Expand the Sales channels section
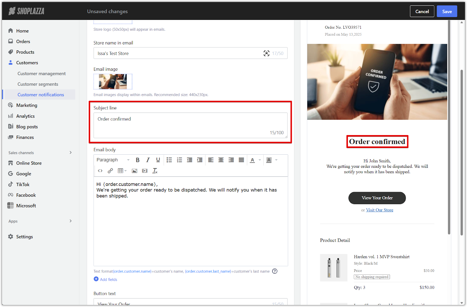Image resolution: width=467 pixels, height=307 pixels. tap(70, 153)
